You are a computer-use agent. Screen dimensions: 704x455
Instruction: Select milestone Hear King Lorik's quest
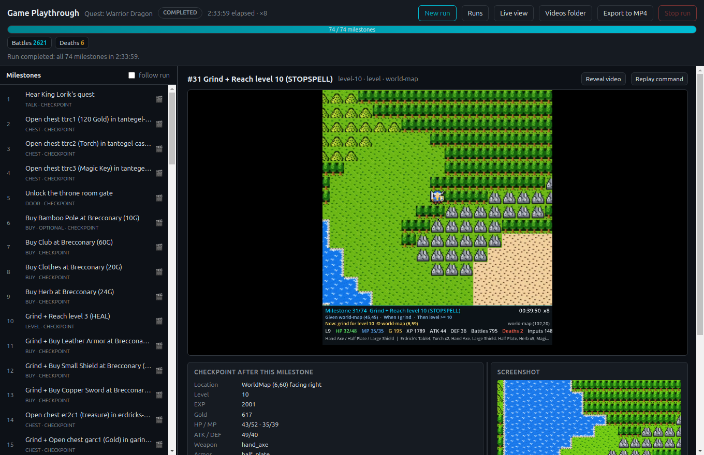pos(84,99)
